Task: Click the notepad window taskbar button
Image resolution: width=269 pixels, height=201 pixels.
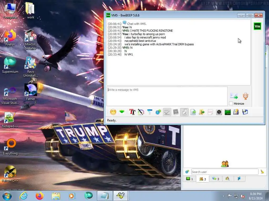Action: click(105, 196)
